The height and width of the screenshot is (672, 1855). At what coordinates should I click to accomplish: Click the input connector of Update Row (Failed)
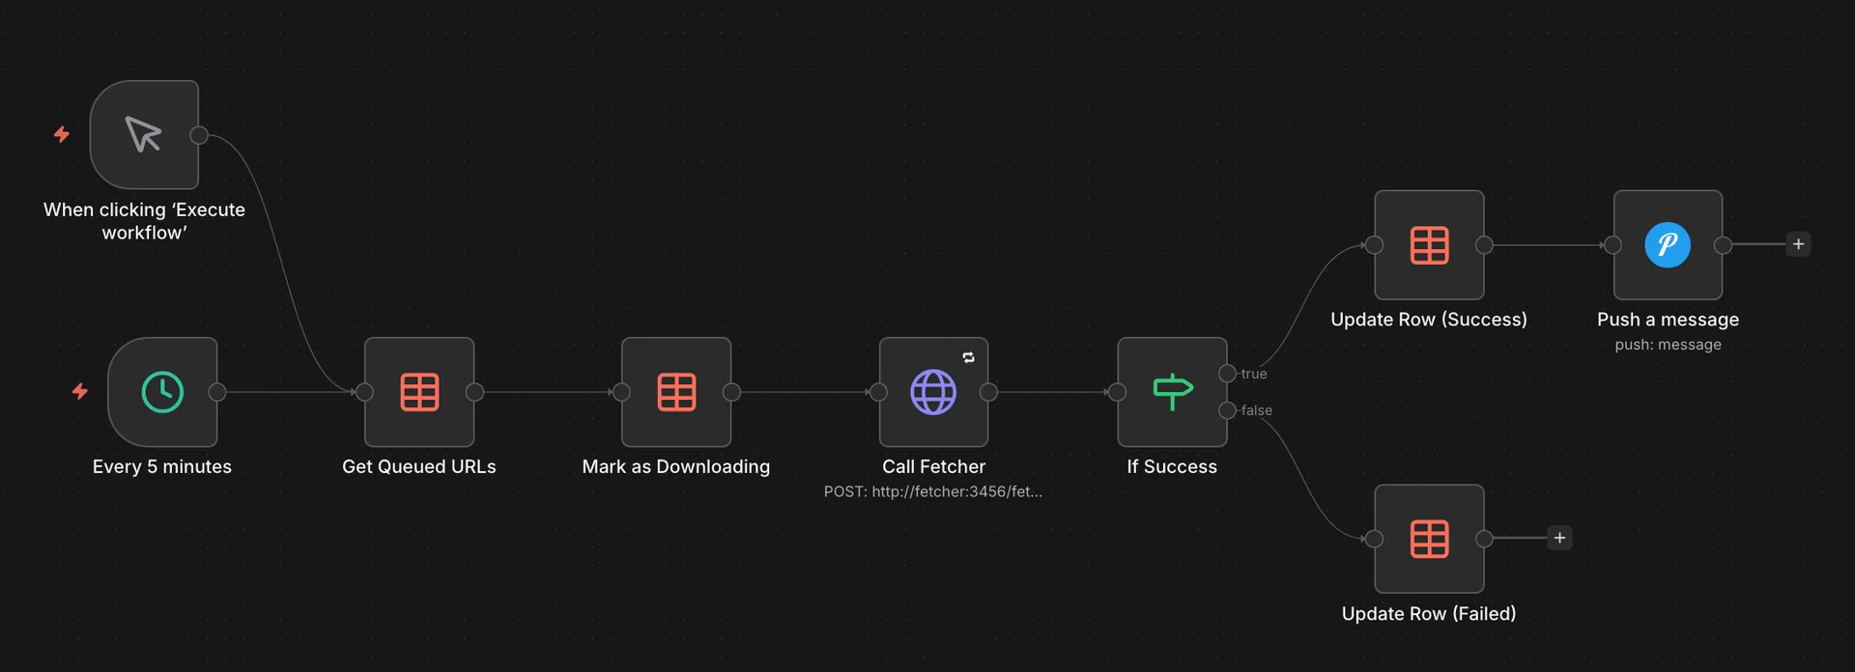1374,539
